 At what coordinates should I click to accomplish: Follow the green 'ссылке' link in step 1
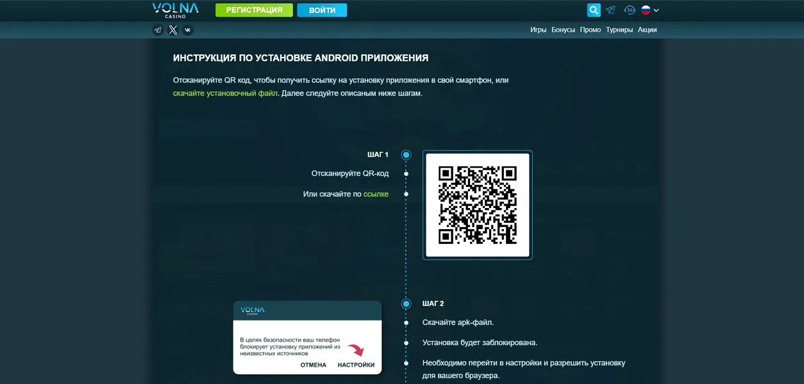[x=376, y=194]
